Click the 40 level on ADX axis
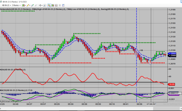Screen dimensions: 182x111 pyautogui.click(x=170, y=76)
